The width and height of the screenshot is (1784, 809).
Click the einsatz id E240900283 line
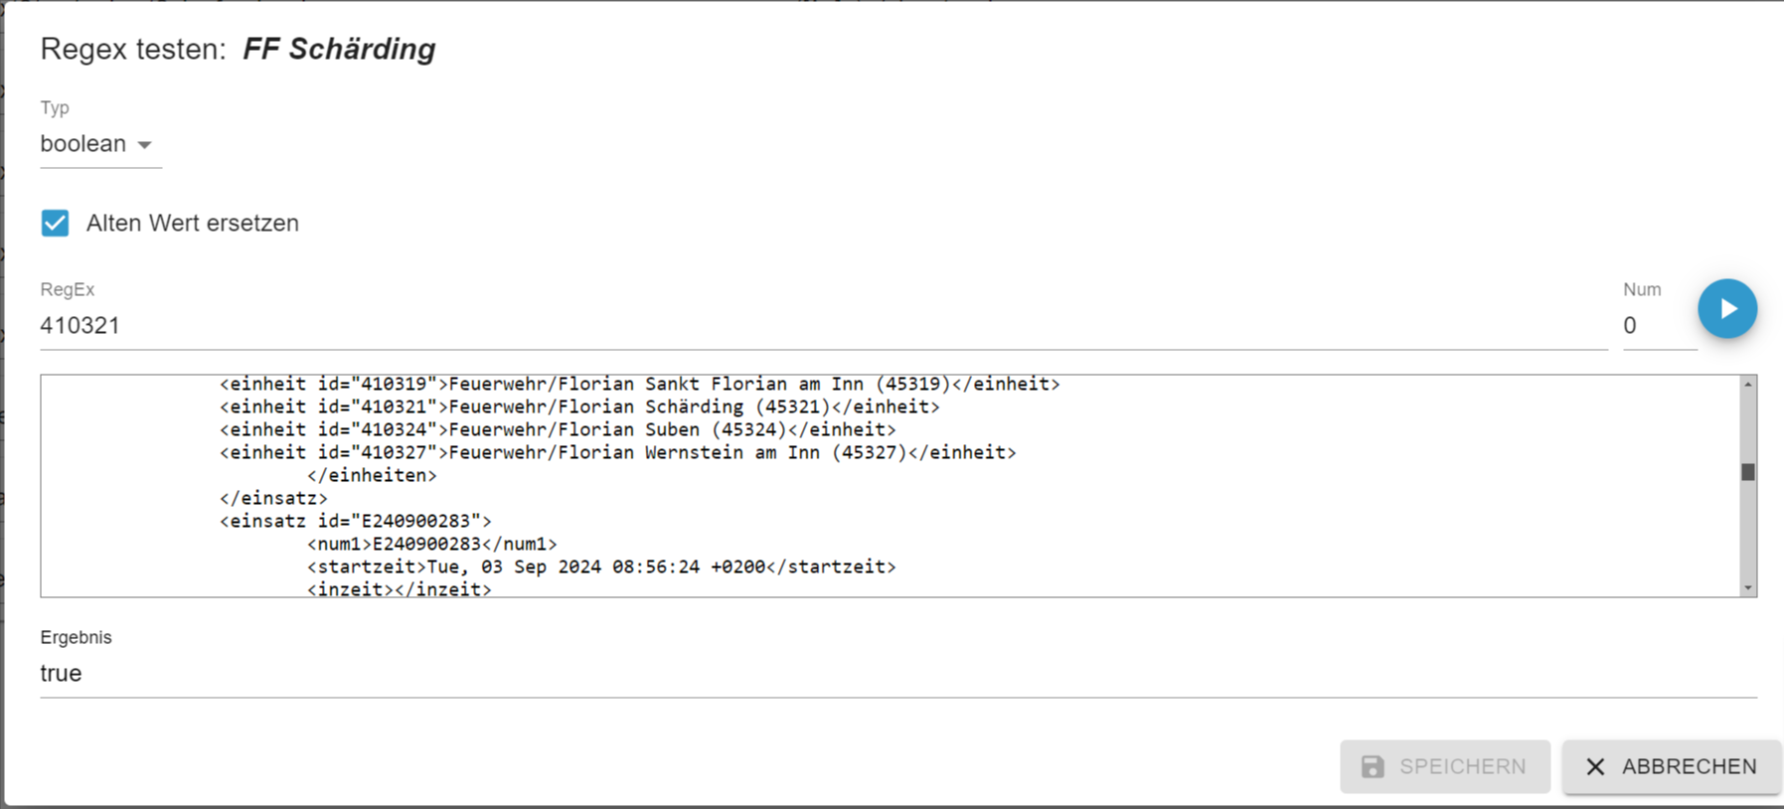(x=356, y=521)
